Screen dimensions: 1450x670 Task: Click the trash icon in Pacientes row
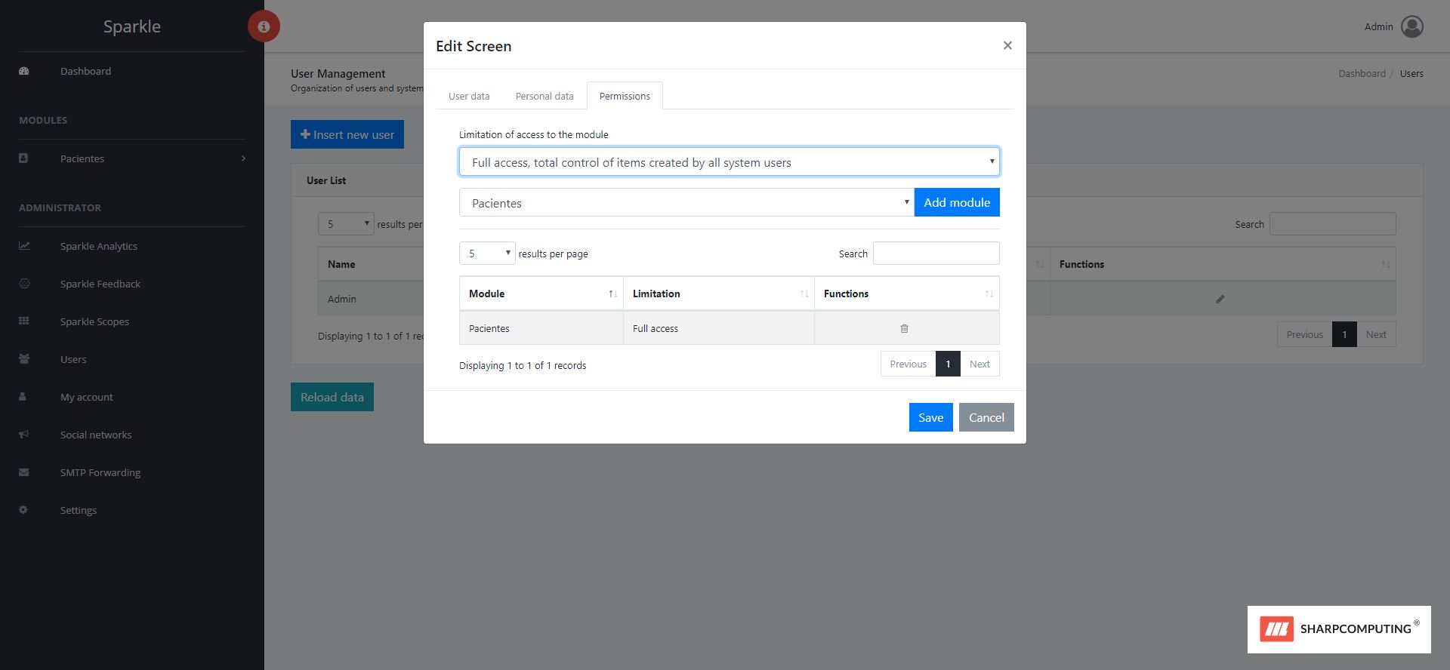click(x=904, y=328)
